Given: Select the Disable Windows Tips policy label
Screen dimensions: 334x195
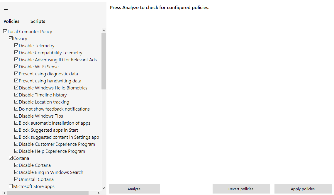Looking at the screenshot, I should click(41, 116).
